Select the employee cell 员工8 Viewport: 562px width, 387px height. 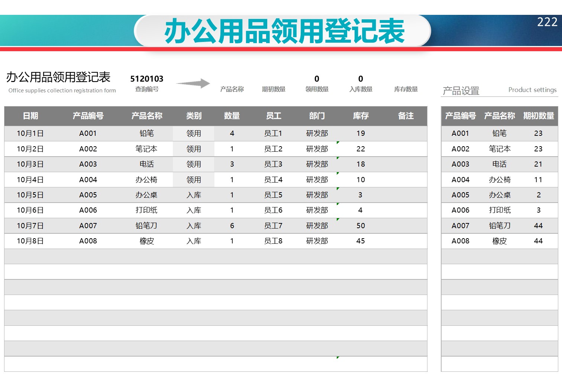coord(273,241)
